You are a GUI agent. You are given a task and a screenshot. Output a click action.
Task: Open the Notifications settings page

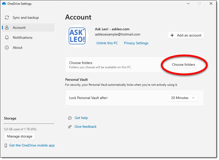pyautogui.click(x=28, y=38)
